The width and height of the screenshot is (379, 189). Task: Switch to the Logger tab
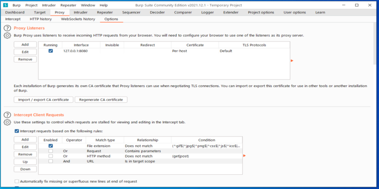(x=208, y=12)
